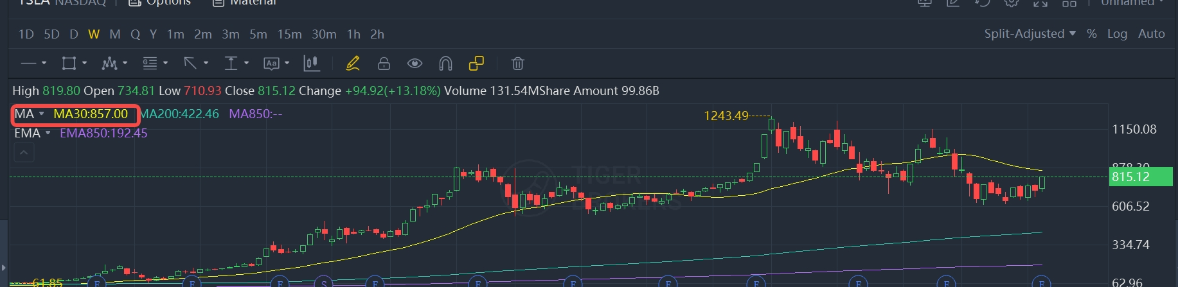Screen dimensions: 1178x287
Task: Toggle the lock drawings padlock icon
Action: [x=384, y=63]
